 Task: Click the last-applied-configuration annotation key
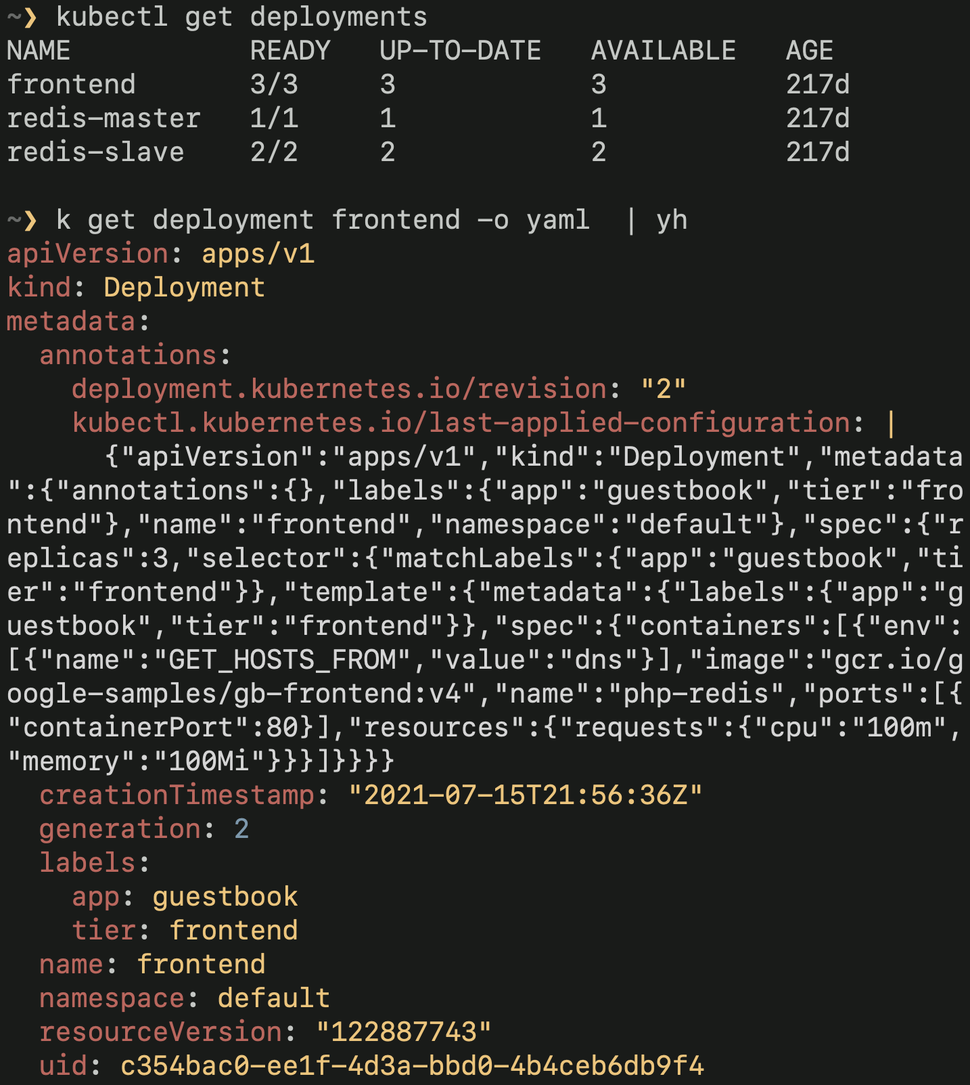460,423
